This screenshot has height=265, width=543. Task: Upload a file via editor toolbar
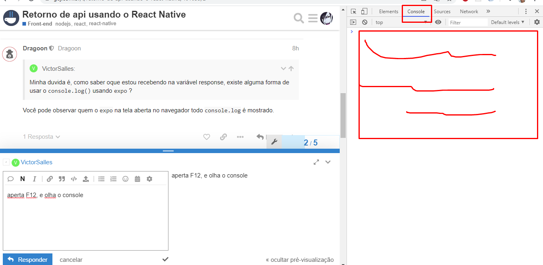click(x=86, y=179)
